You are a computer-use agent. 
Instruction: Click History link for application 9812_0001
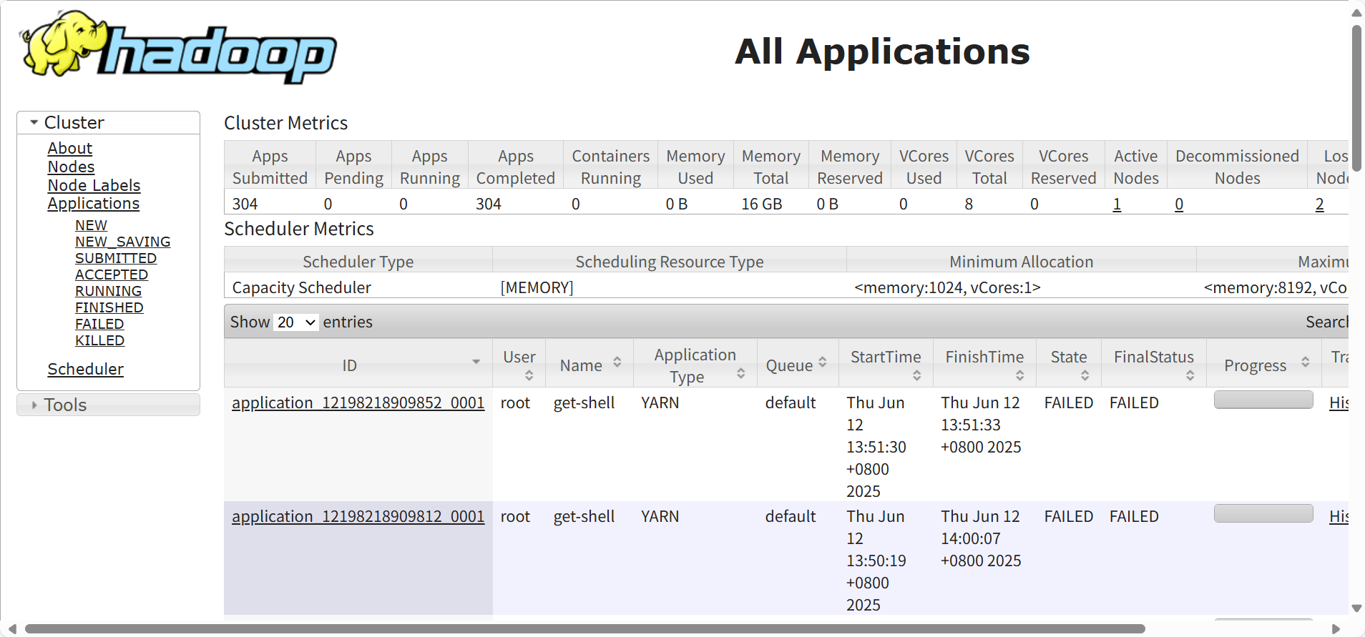pos(1339,516)
